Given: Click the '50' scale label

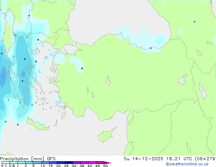Looking at the screenshot, I should point(105,166).
